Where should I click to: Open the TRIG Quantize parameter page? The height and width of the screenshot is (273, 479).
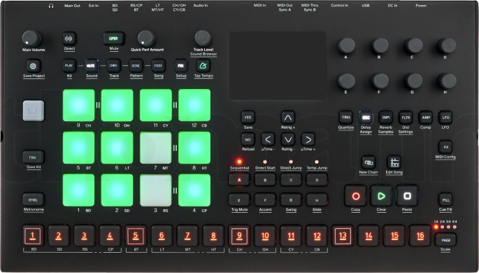tap(346, 118)
